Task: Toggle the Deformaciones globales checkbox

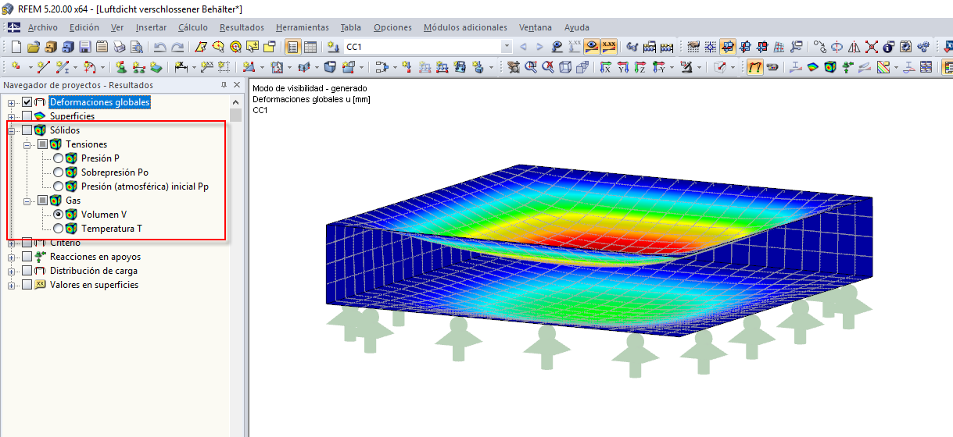Action: click(x=27, y=102)
